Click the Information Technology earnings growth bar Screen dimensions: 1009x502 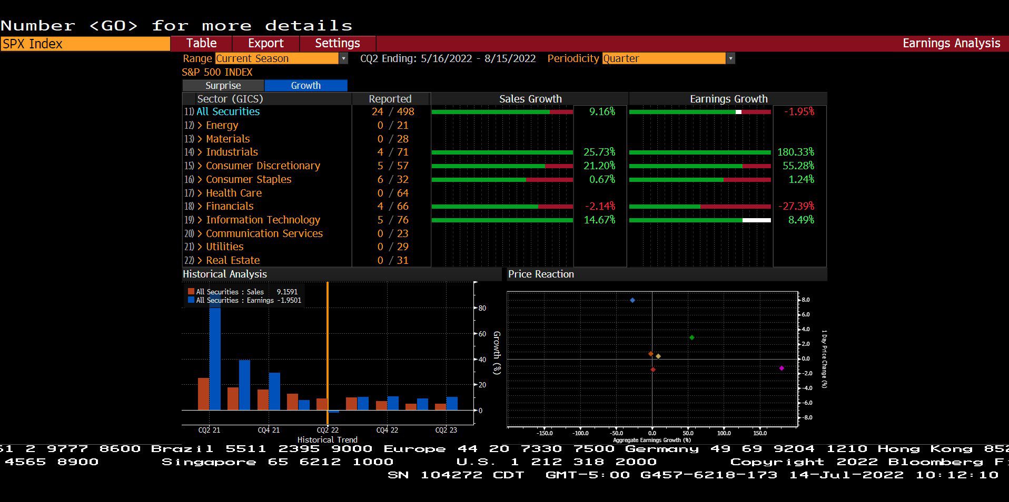click(700, 220)
